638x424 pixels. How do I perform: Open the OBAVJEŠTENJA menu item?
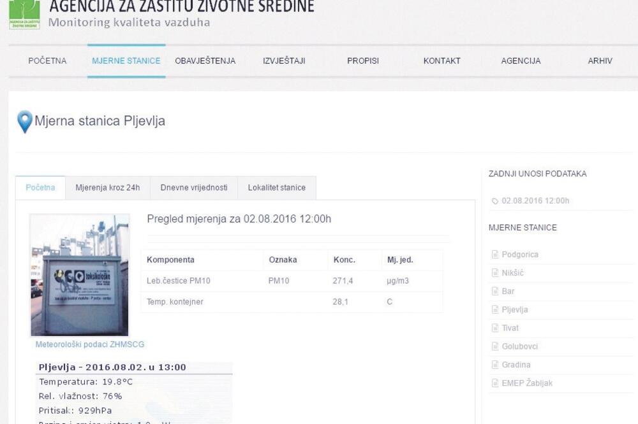coord(204,60)
